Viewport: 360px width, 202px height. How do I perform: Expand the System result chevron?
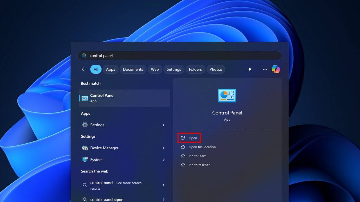(163, 160)
